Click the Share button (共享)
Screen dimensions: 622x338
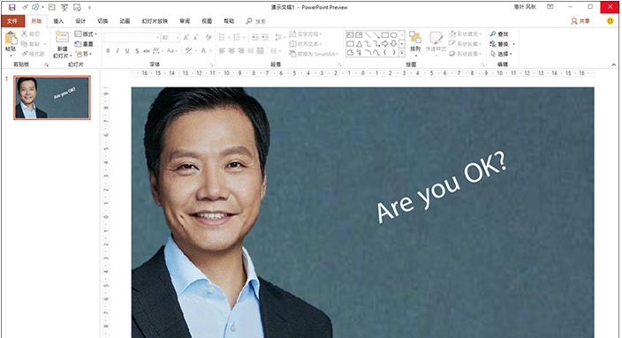pos(580,21)
